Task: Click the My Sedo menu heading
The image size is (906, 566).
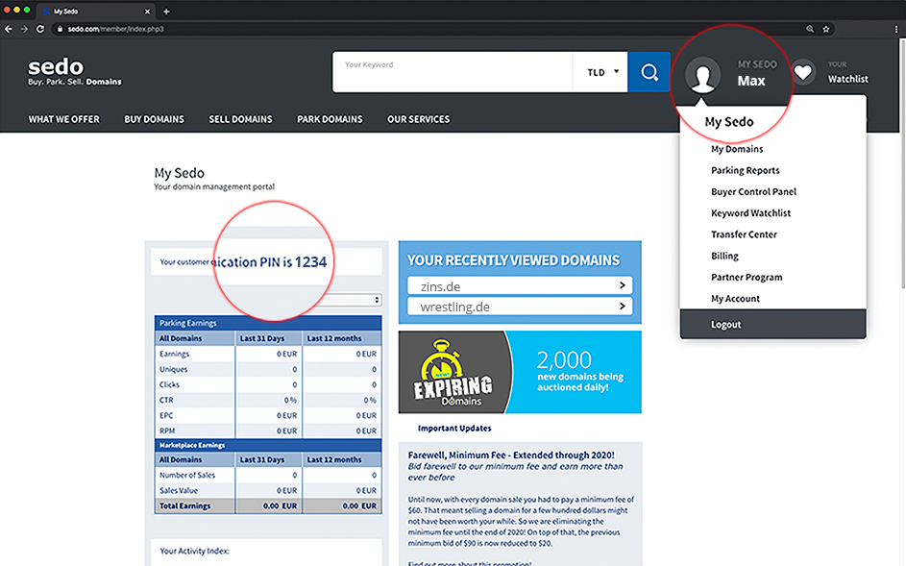Action: tap(729, 122)
